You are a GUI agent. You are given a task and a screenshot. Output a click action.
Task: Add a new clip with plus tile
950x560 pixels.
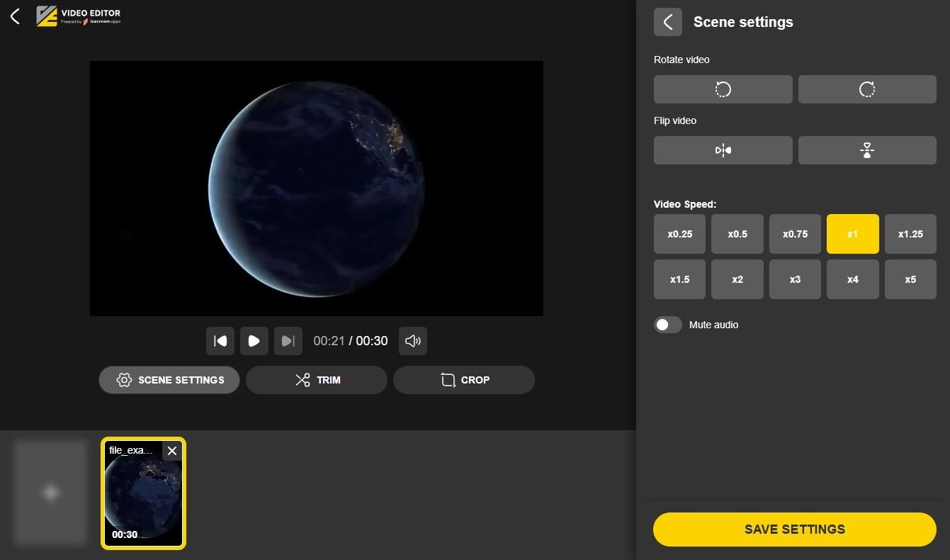tap(50, 493)
